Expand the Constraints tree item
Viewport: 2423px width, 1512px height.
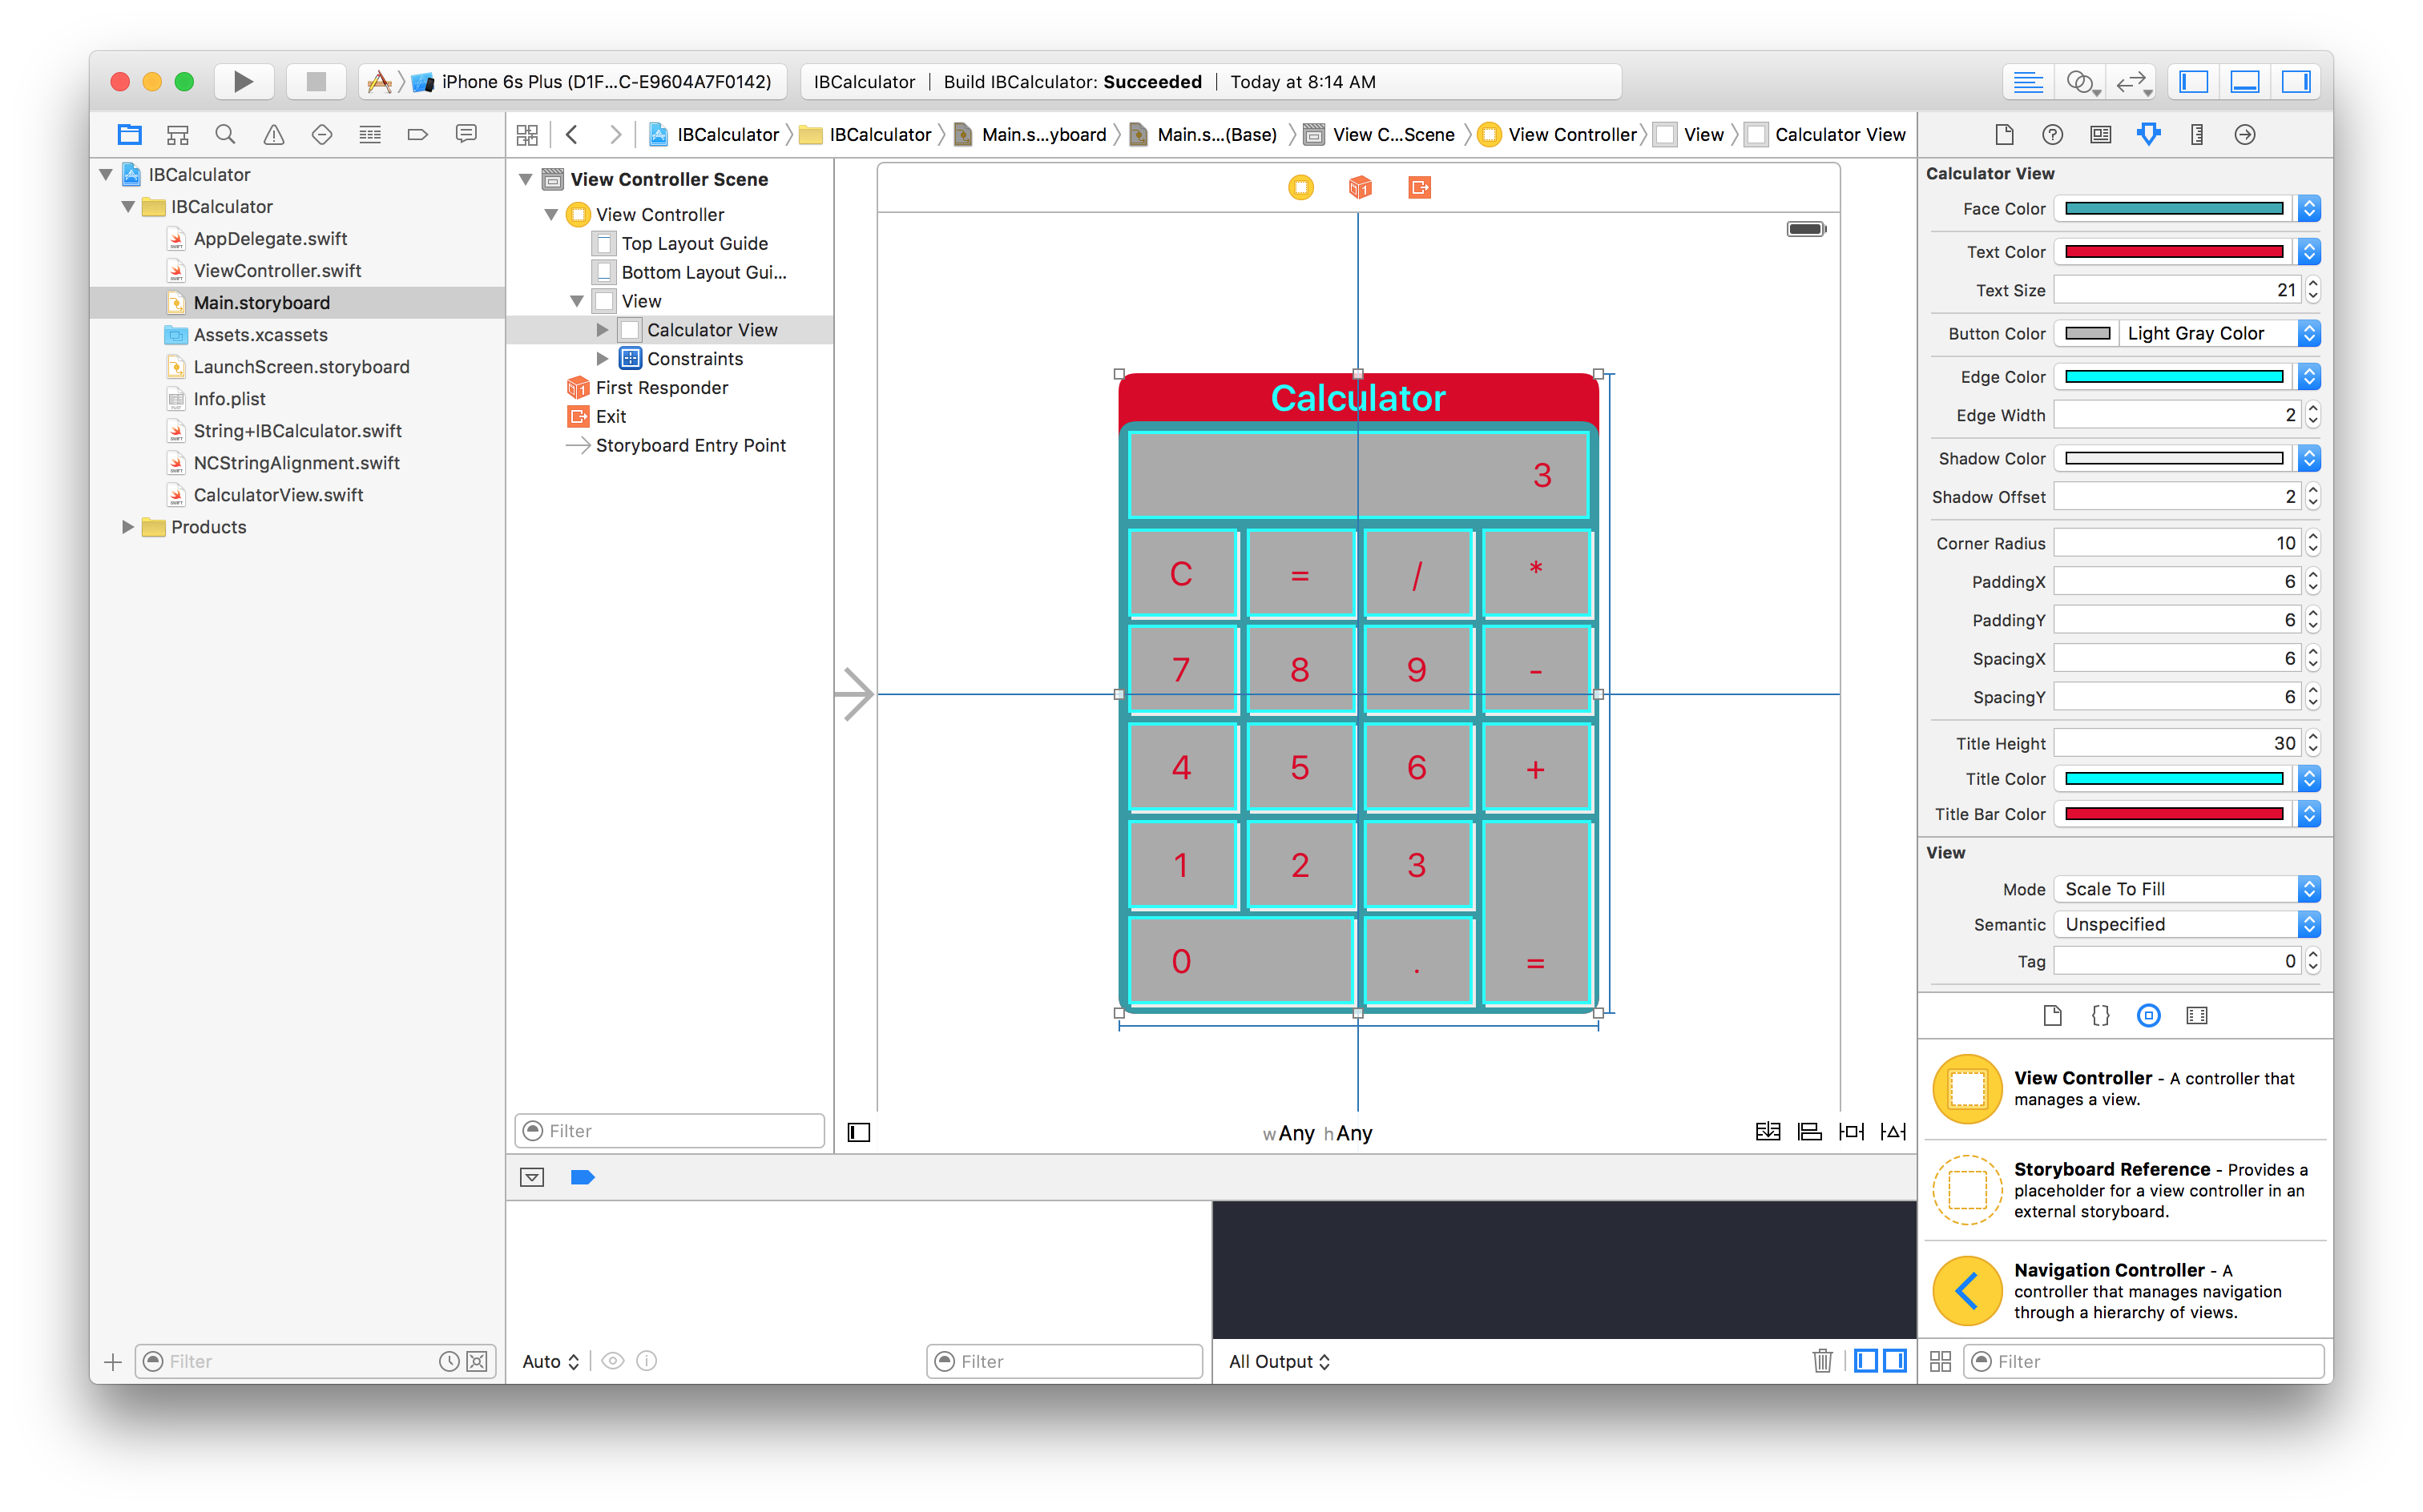click(x=603, y=358)
